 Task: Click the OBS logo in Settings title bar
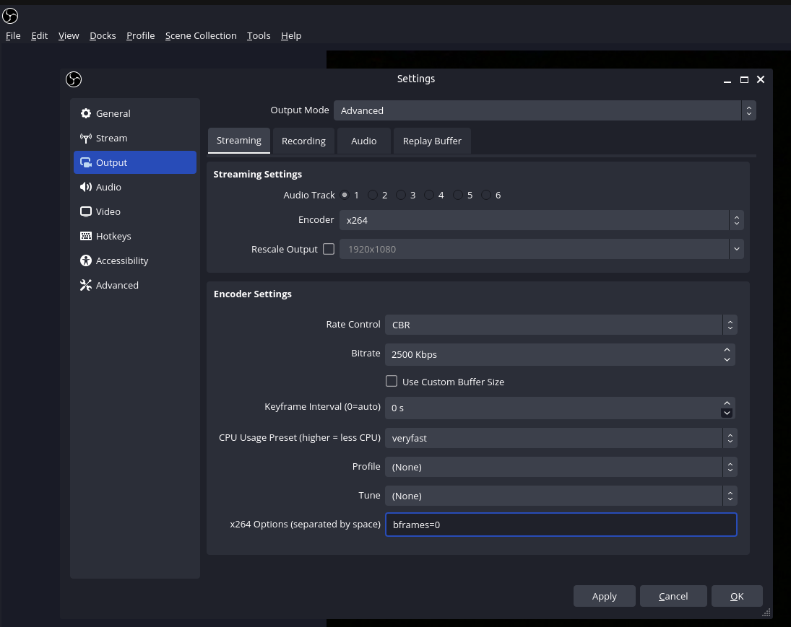[x=74, y=79]
